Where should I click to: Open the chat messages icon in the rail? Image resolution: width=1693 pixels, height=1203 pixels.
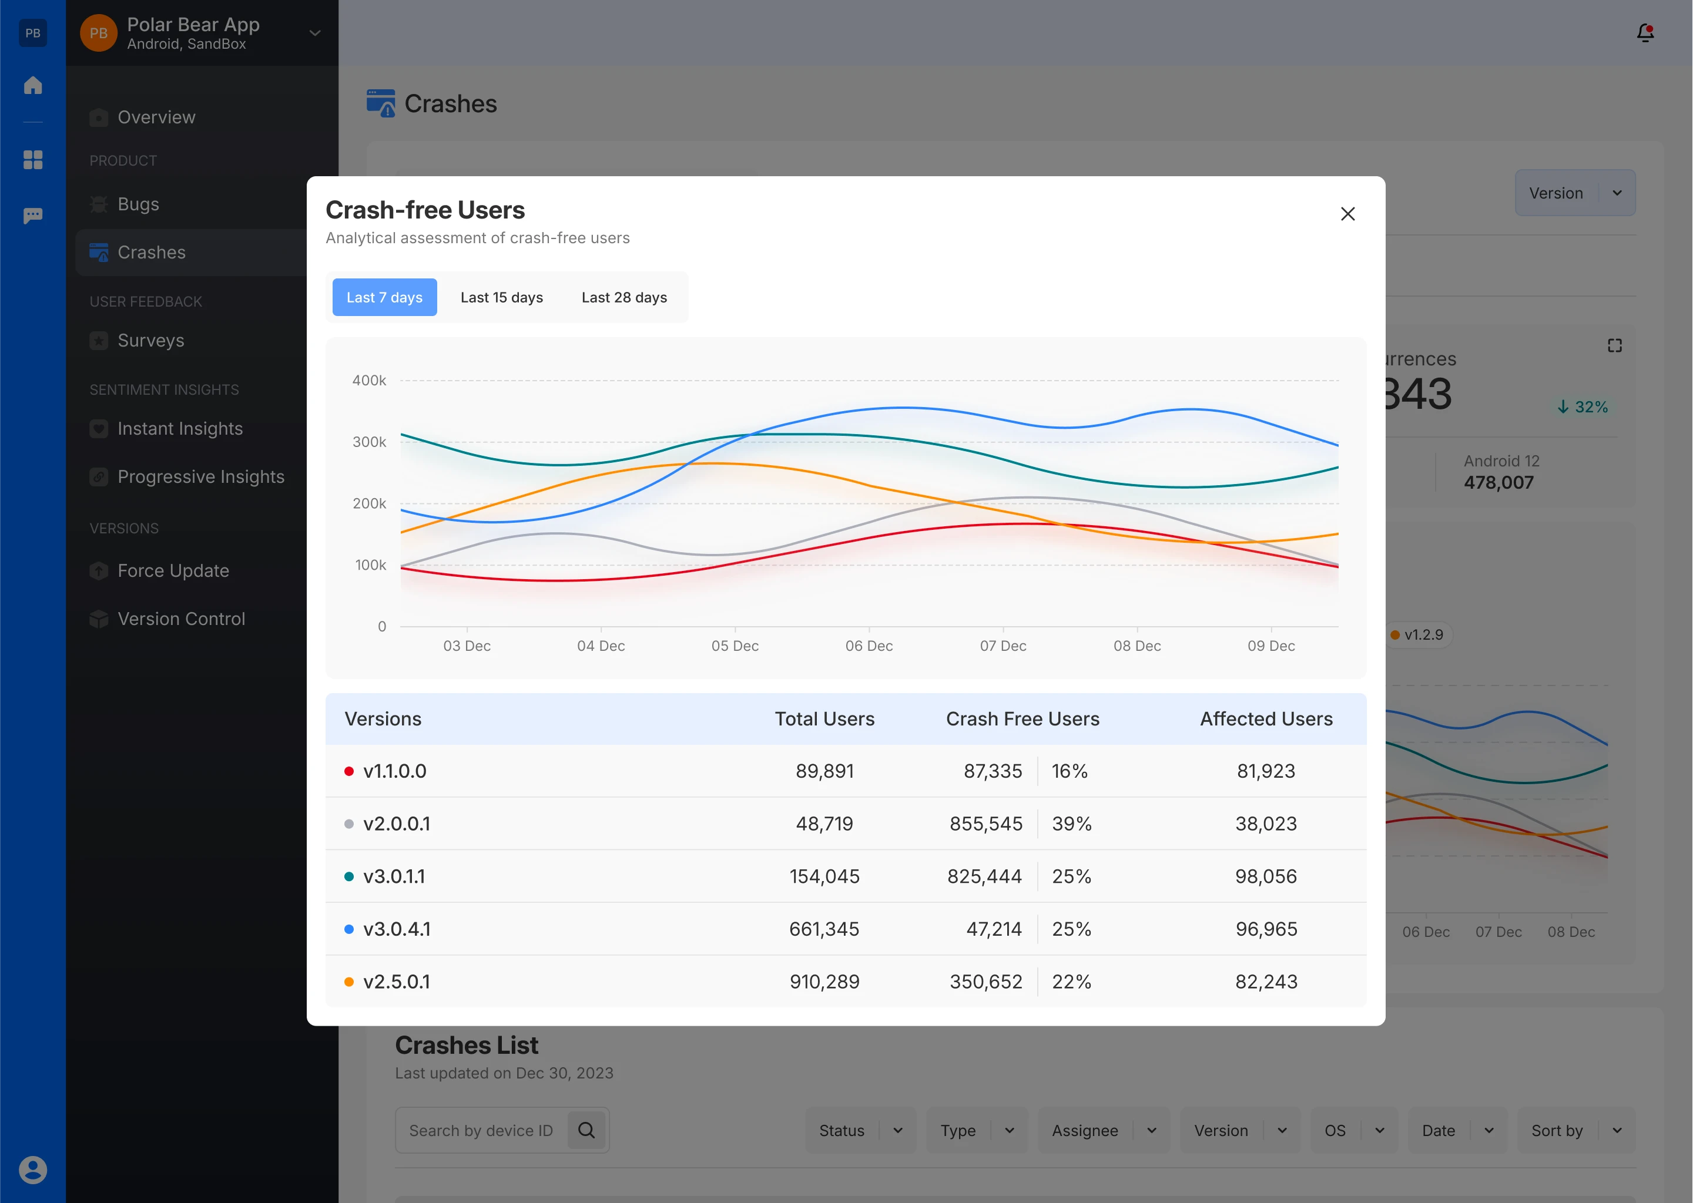(32, 216)
